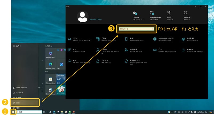Show hidden system tray icons
Image resolution: width=214 pixels, height=120 pixels.
tap(172, 112)
